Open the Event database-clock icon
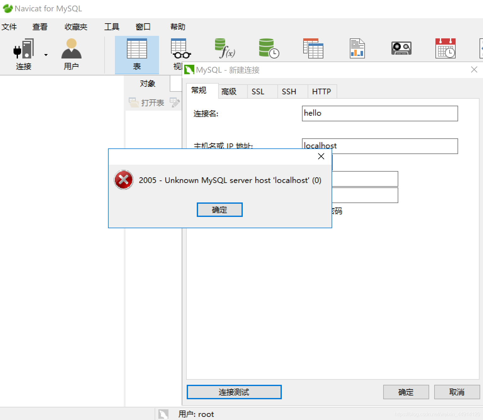 [x=269, y=49]
